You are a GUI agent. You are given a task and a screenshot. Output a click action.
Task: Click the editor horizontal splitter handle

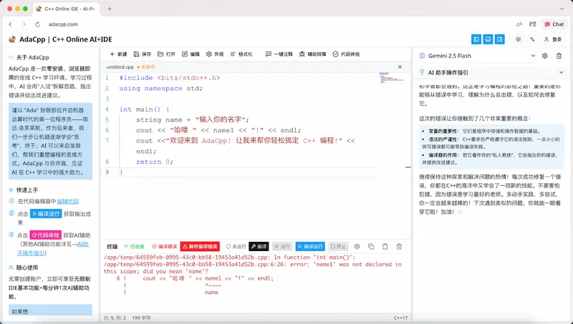pyautogui.click(x=408, y=167)
